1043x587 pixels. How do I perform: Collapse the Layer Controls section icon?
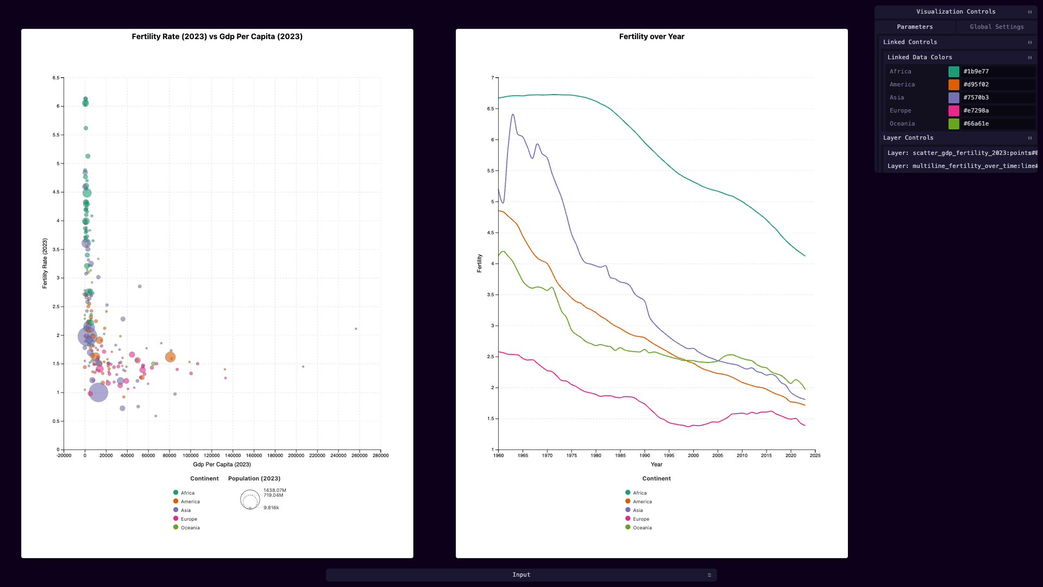[x=1029, y=138]
